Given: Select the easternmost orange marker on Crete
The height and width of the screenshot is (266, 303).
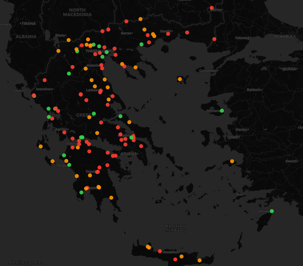Looking at the screenshot, I should 200,260.
